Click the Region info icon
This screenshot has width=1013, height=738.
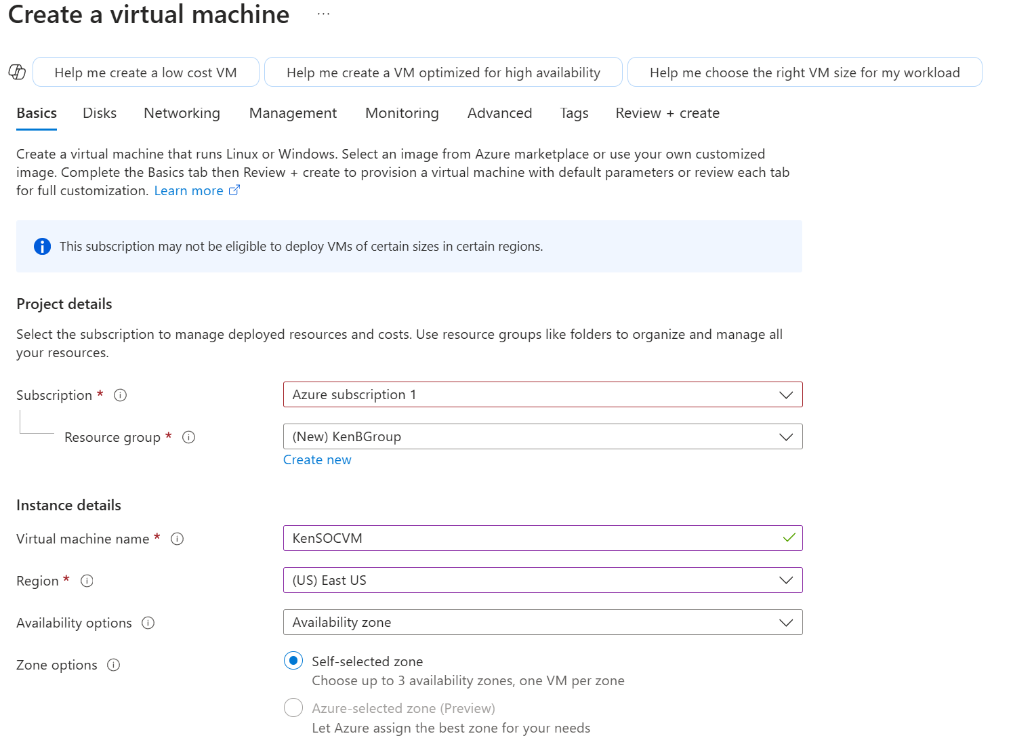87,581
